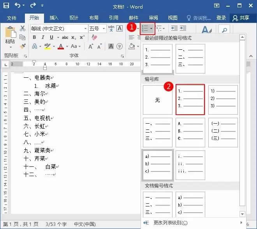Toggle Italic formatting
Viewport: 257px width, 229px height.
click(x=42, y=37)
